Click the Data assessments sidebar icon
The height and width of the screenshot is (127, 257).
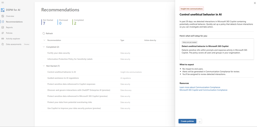3,44
